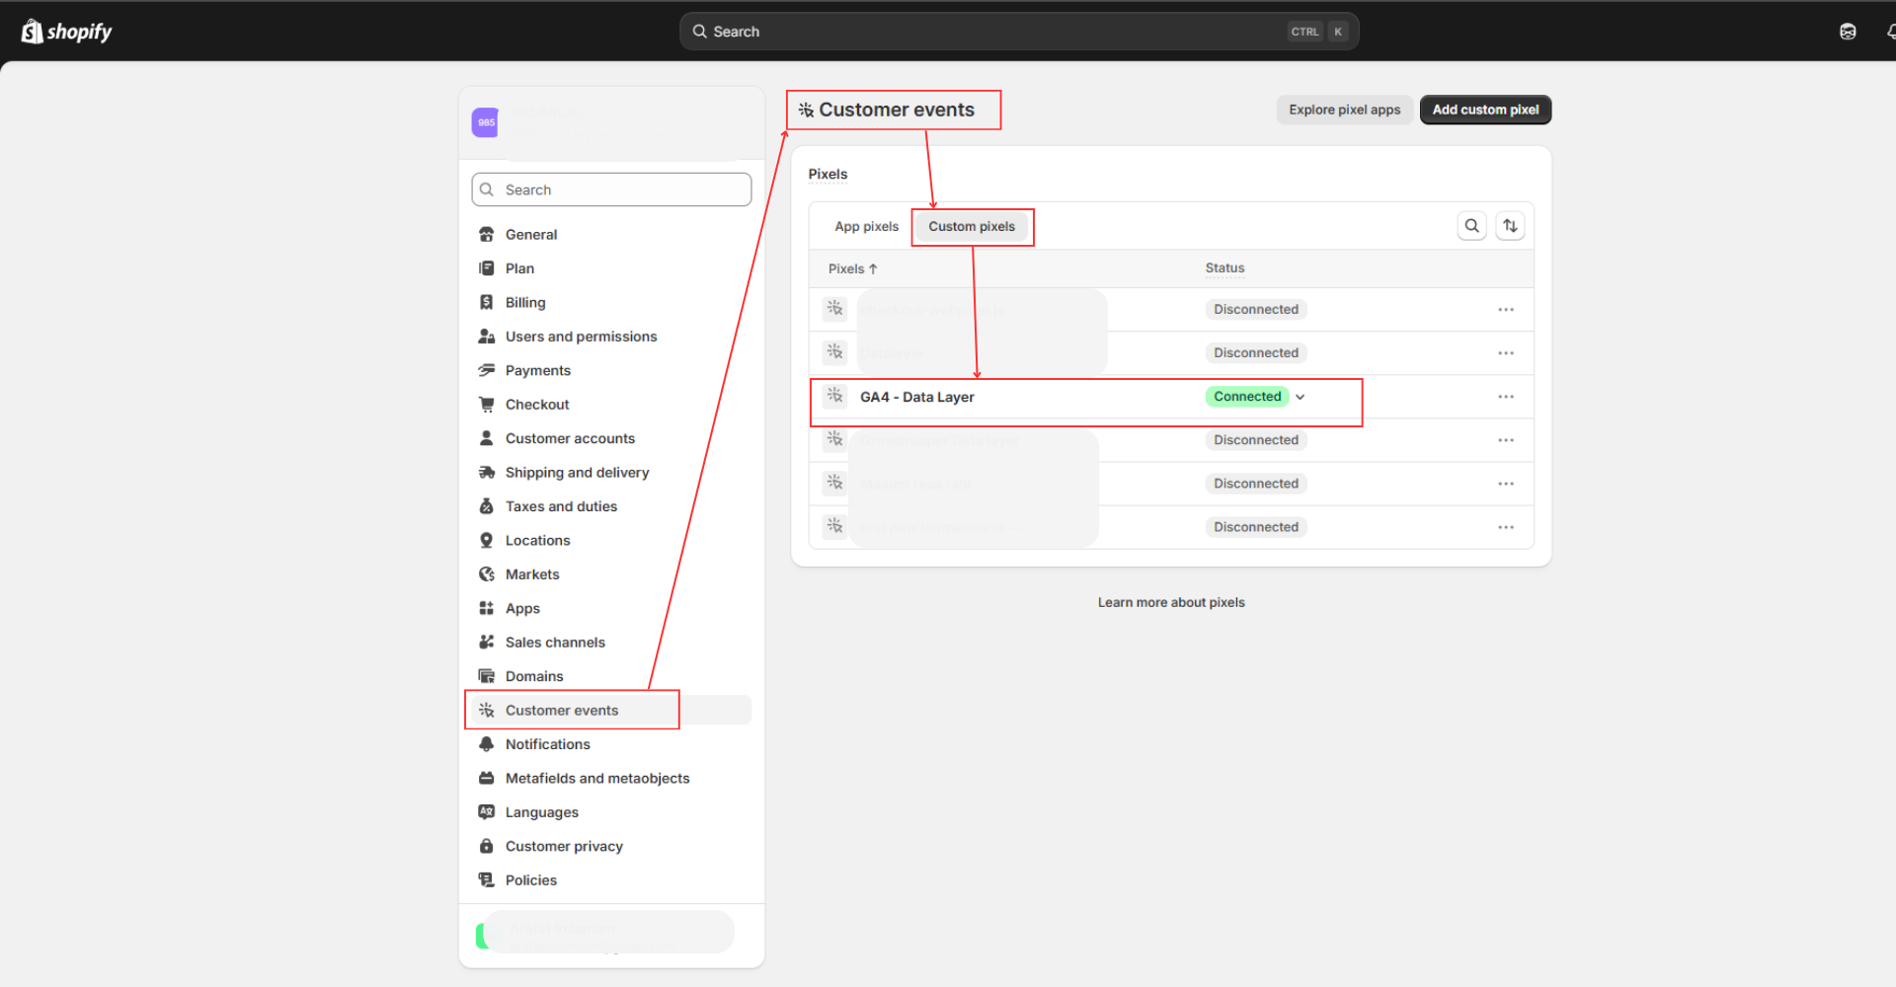Screen dimensions: 1896x987
Task: Click the Customer privacy lock icon
Action: [x=487, y=847]
